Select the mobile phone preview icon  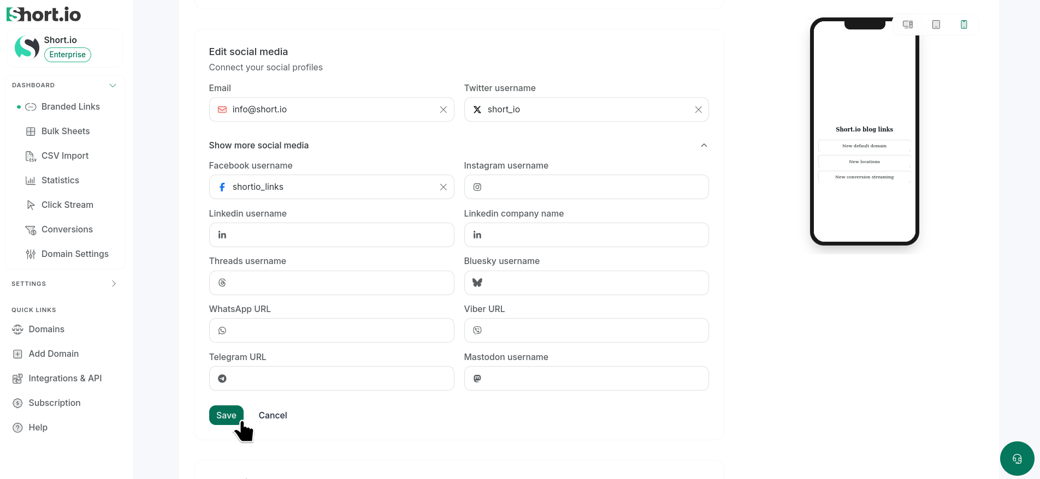pyautogui.click(x=964, y=25)
